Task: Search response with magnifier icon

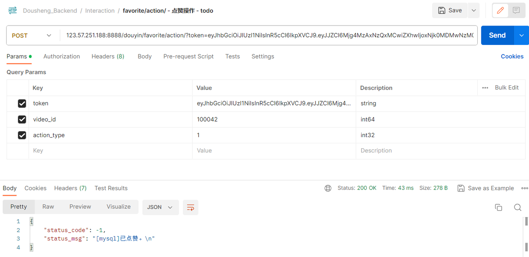Action: point(517,207)
